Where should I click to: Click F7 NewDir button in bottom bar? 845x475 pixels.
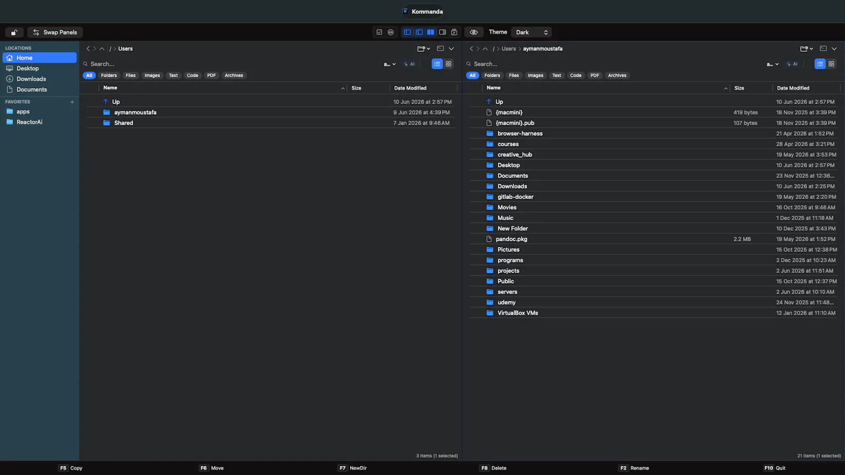click(x=353, y=468)
